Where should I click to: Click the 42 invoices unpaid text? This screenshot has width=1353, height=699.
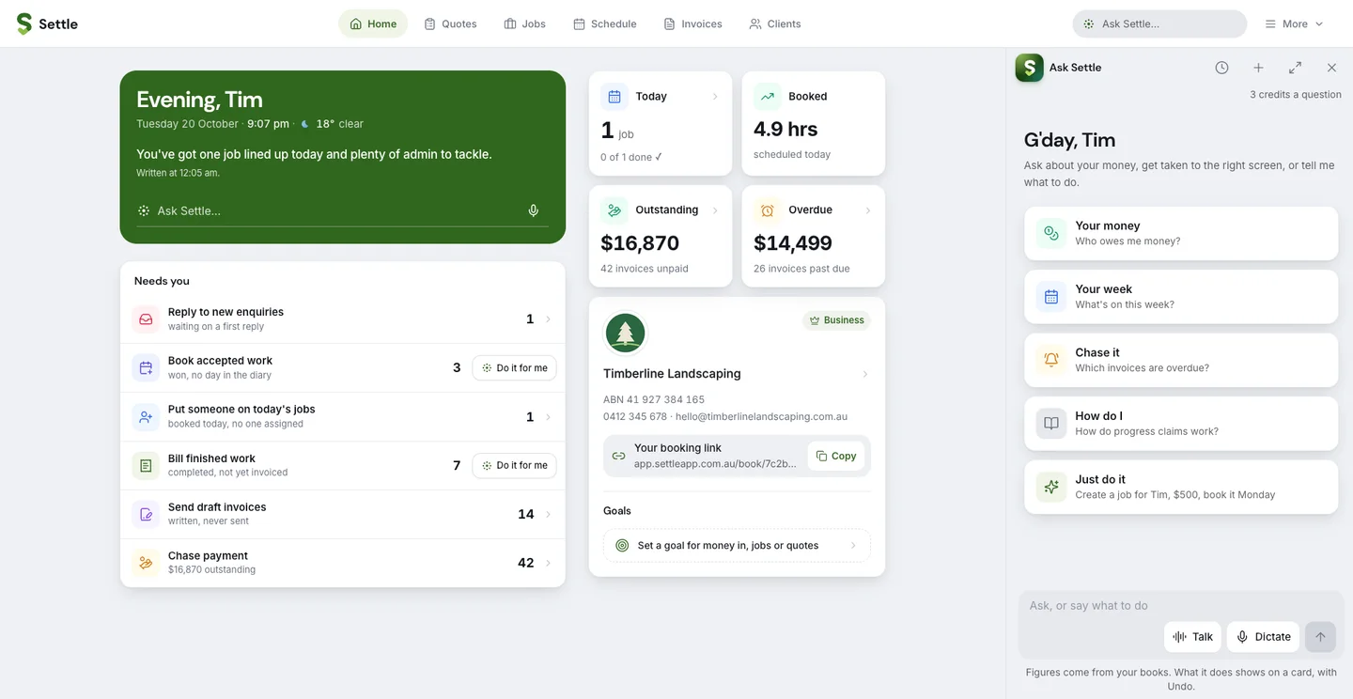pos(645,269)
